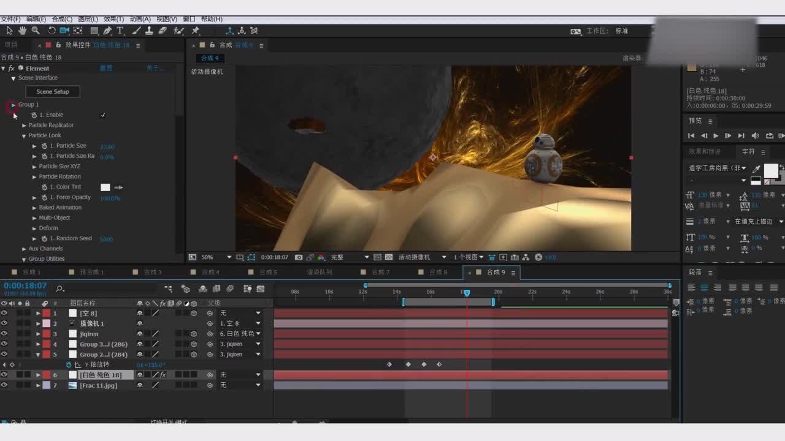Select the Zoom magnifier tool
The width and height of the screenshot is (785, 441).
click(x=36, y=31)
